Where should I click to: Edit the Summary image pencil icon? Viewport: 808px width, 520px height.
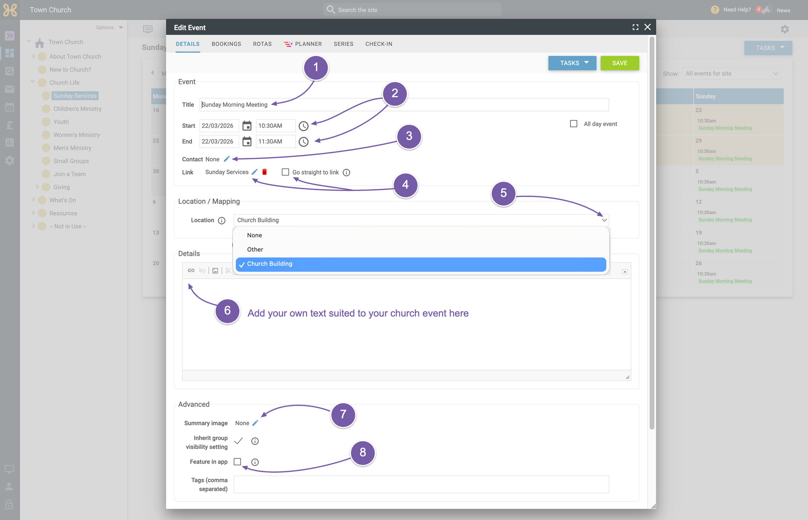tap(255, 423)
